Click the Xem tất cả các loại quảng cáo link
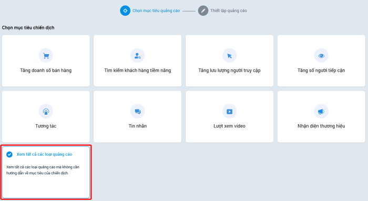 (44, 154)
